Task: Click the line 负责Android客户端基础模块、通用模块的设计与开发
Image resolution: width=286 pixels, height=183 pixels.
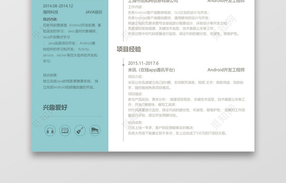Action: 169,18
